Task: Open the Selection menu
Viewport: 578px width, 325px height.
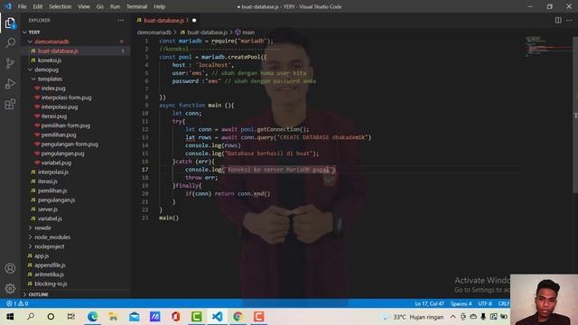Action: tap(61, 6)
